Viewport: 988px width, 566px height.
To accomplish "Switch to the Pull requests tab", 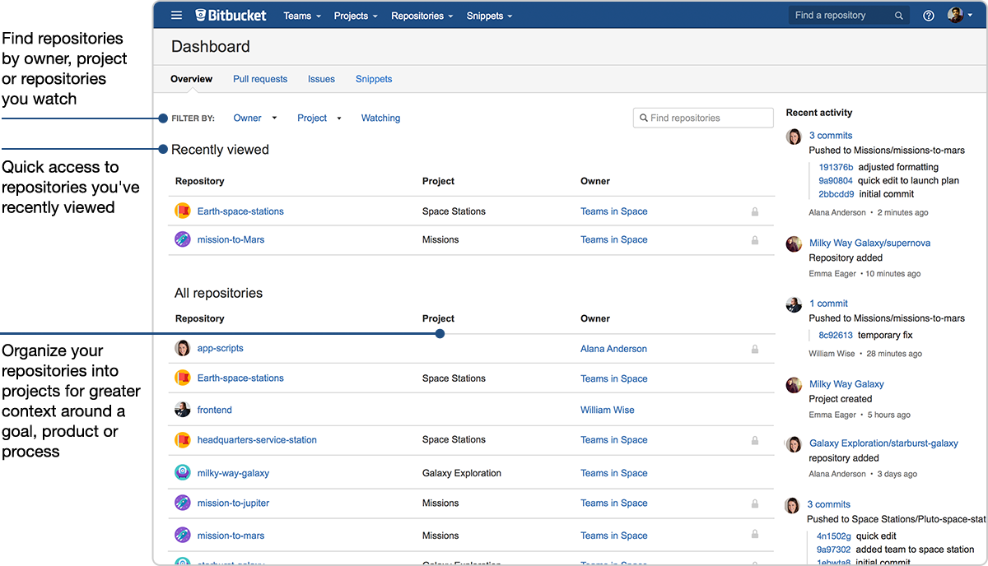I will coord(260,79).
